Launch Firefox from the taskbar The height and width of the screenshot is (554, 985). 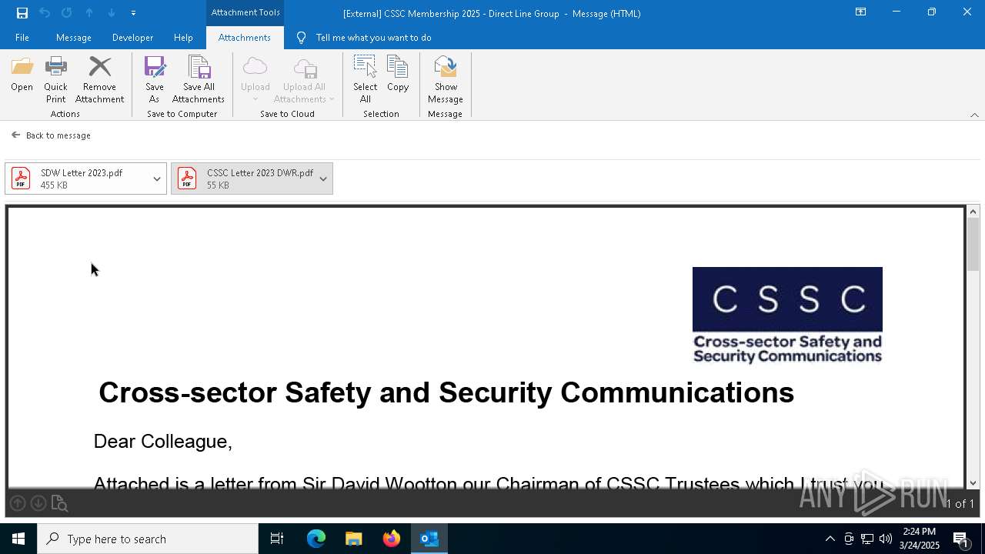click(392, 539)
